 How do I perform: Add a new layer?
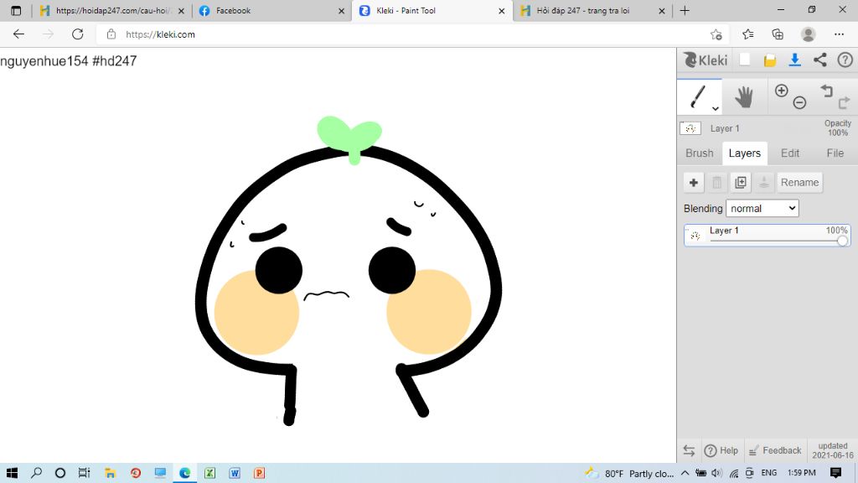(x=693, y=182)
